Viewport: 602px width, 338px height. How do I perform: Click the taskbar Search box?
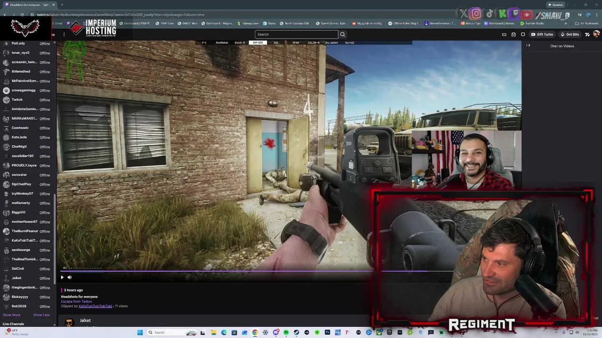point(172,332)
